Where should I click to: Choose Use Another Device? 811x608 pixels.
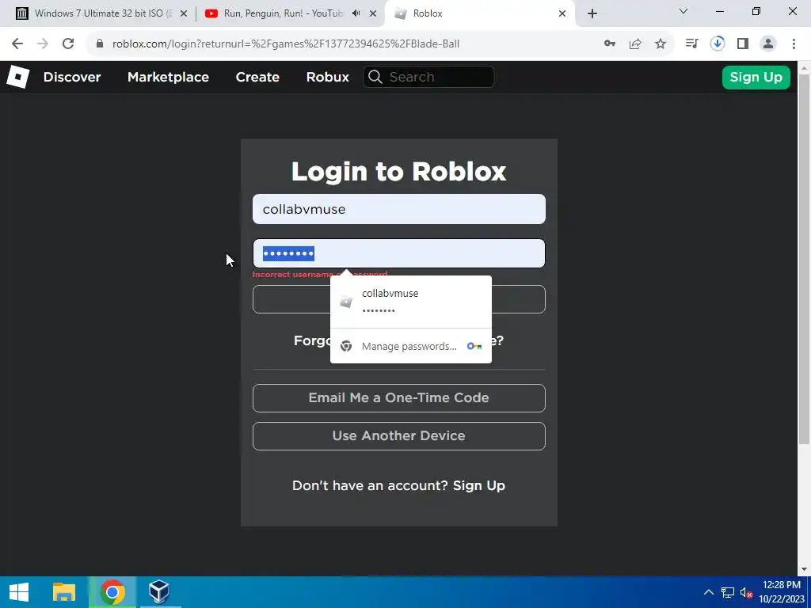[x=399, y=436]
